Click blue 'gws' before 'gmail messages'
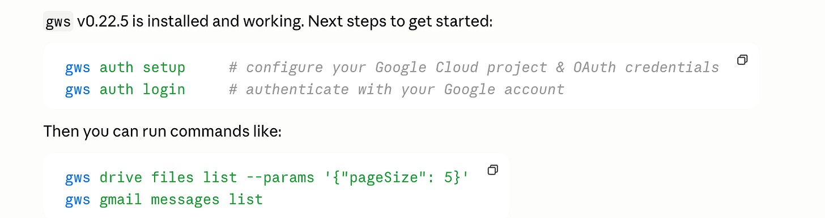Image resolution: width=825 pixels, height=218 pixels. (x=78, y=200)
